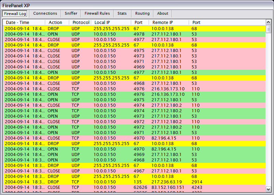
Task: Open the About tab
Action: (x=162, y=13)
